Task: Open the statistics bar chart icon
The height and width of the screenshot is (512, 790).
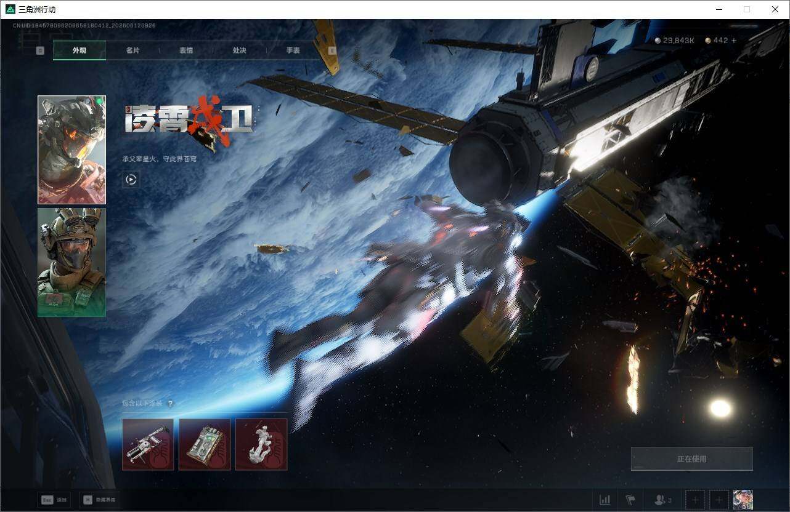Action: tap(605, 500)
